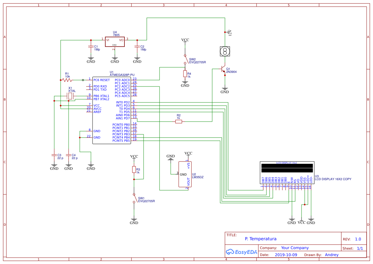
Task: Click the 'EVQ22705R' label beside SW2
Action: [x=198, y=62]
